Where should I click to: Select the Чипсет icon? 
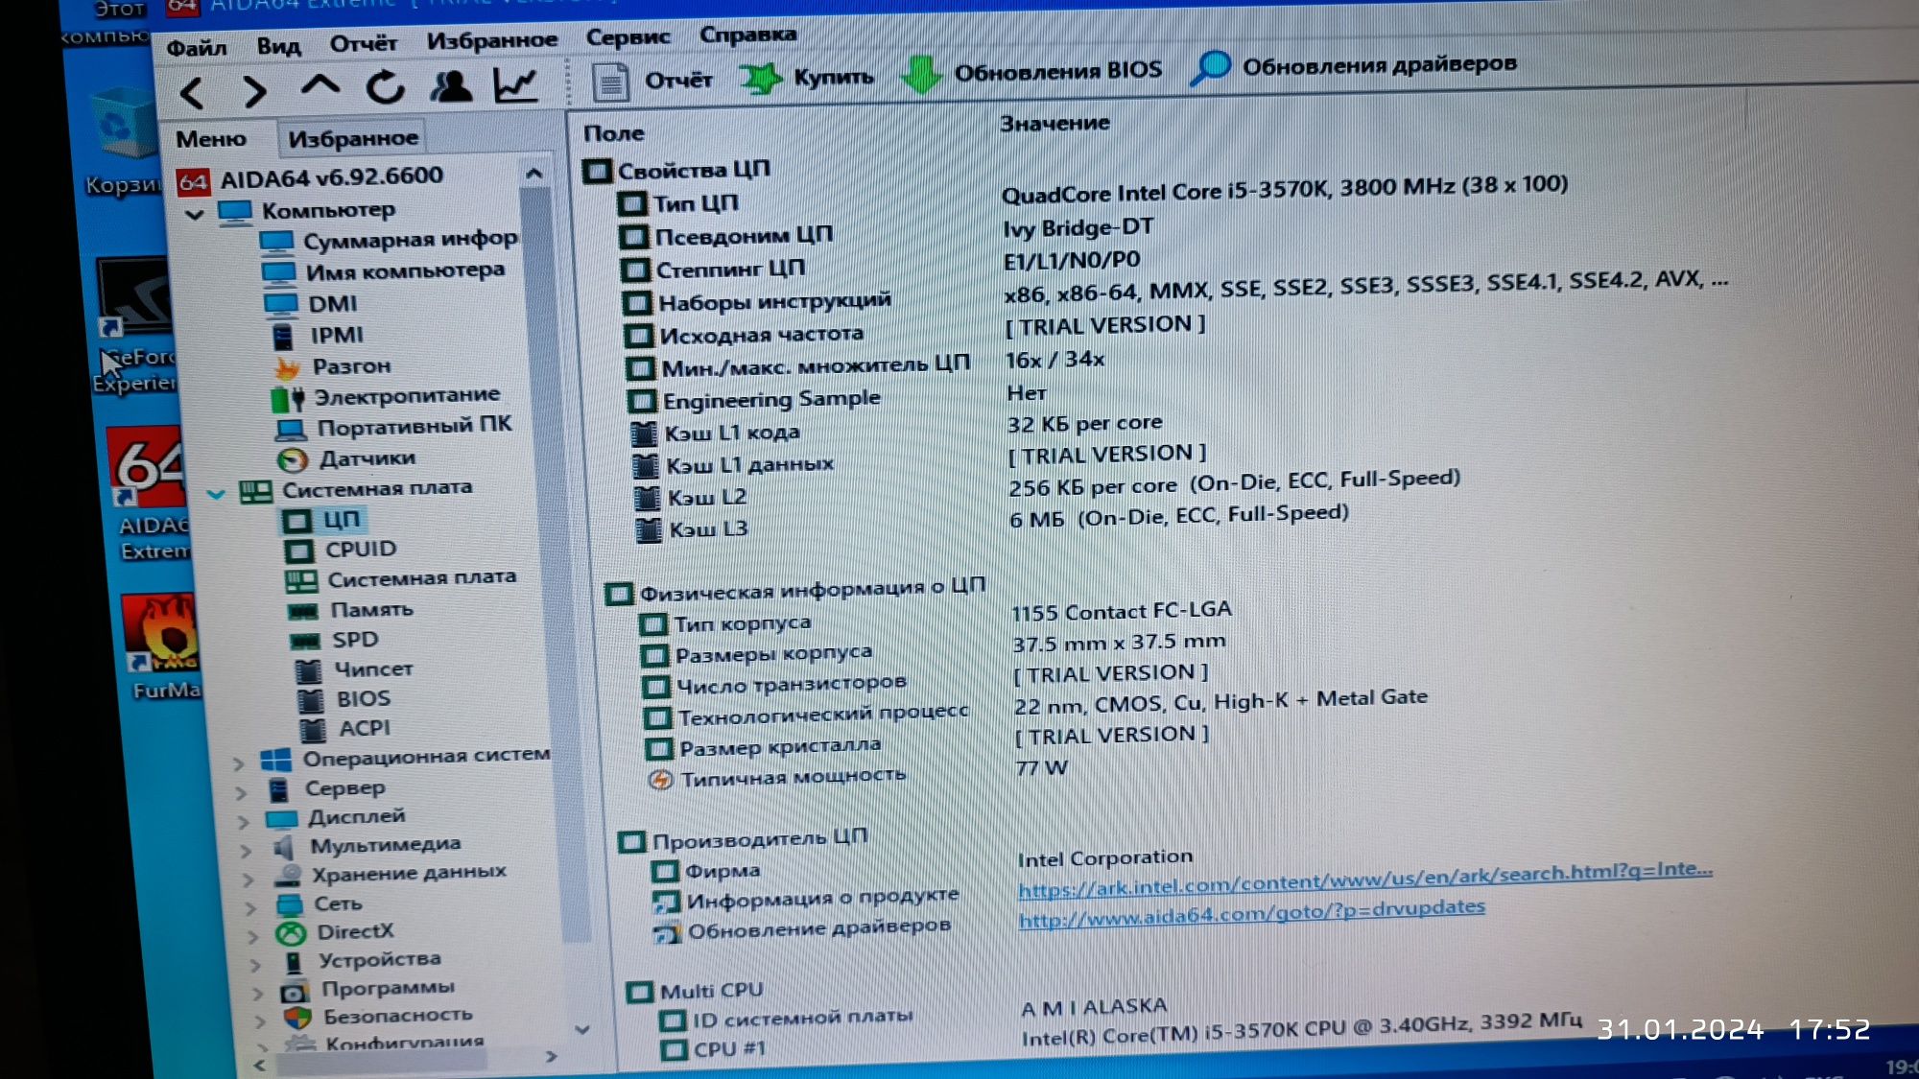[x=308, y=670]
